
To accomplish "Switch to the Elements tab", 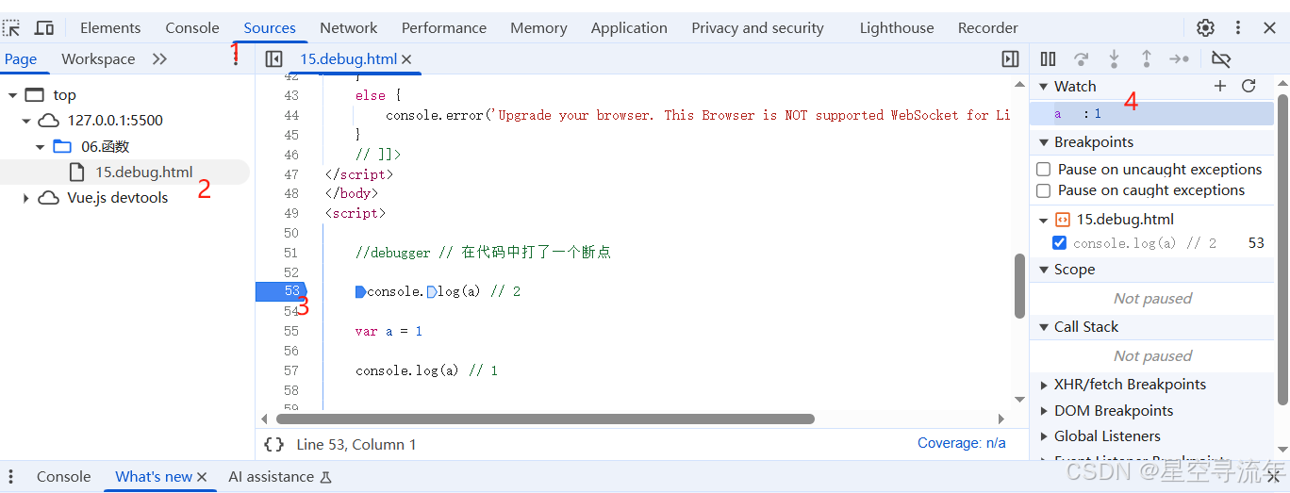I will pyautogui.click(x=110, y=27).
